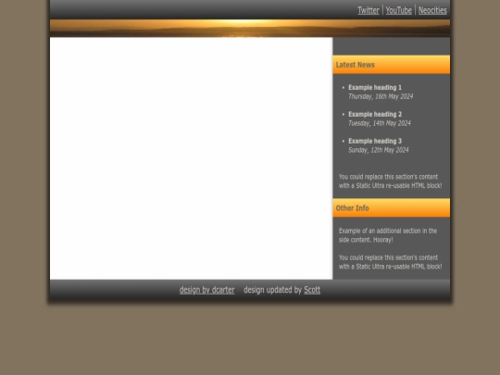Screen dimensions: 500x375
Task: Click 'Example of an additional section' paragraph
Action: coord(388,235)
